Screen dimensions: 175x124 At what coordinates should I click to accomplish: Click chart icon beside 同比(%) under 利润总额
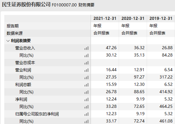coord(86,92)
